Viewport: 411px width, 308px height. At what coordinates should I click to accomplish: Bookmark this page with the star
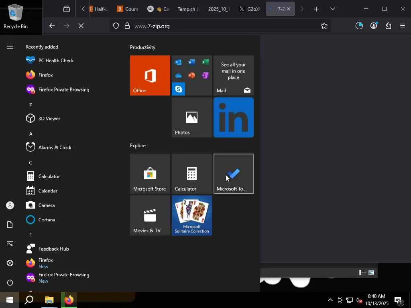pos(324,26)
